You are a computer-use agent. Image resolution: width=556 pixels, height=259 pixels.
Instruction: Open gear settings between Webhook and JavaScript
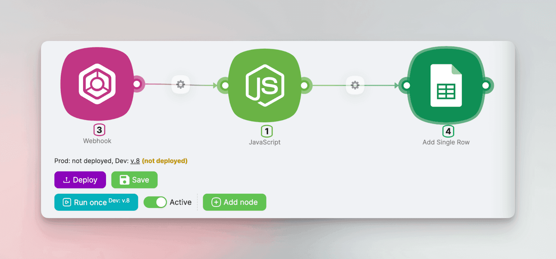(181, 84)
